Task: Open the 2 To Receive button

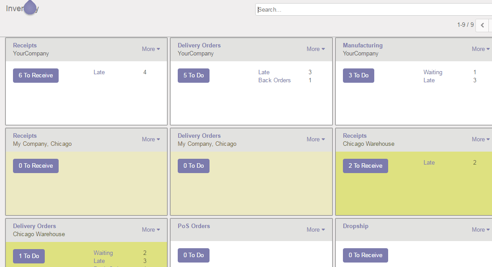Action: (x=366, y=166)
